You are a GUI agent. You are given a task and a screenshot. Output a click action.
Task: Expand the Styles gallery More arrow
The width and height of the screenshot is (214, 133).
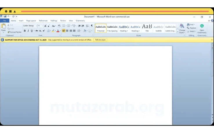(177, 32)
